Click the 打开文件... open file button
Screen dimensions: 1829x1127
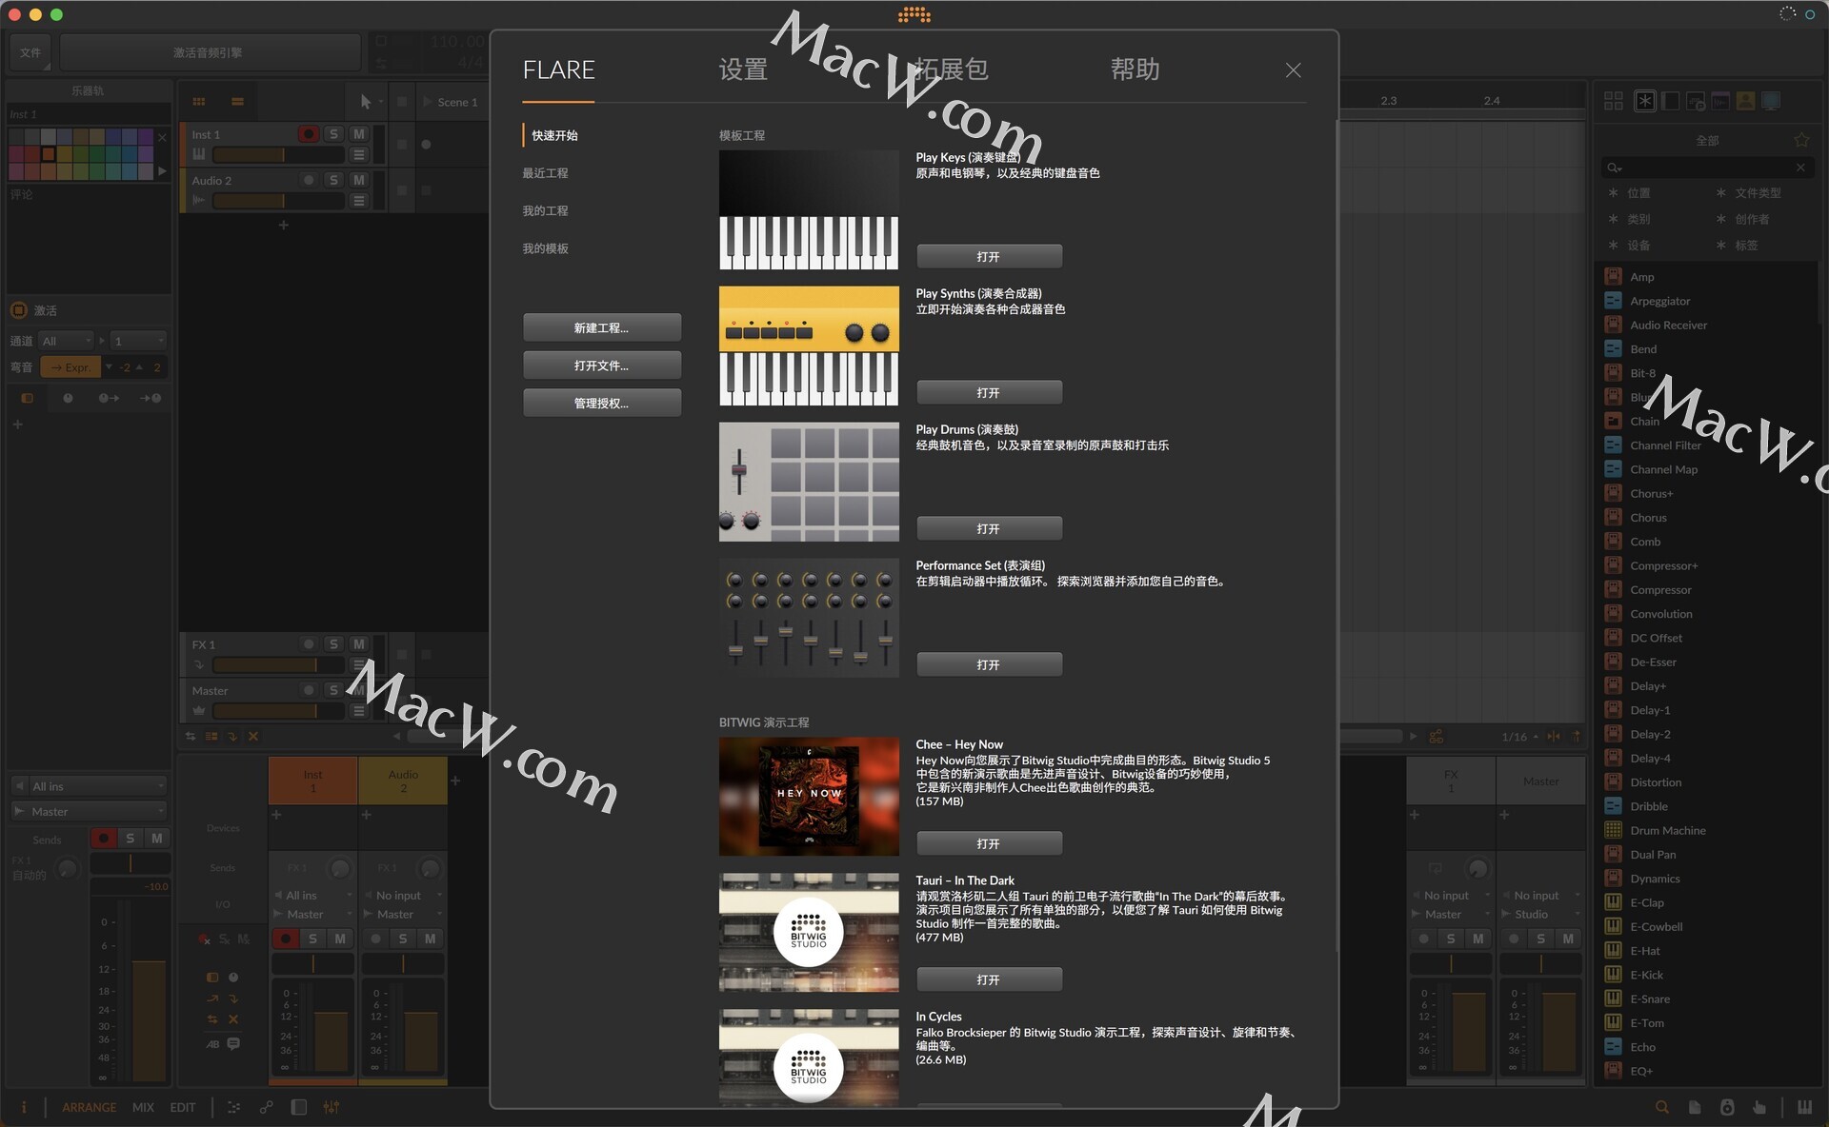[x=602, y=366]
